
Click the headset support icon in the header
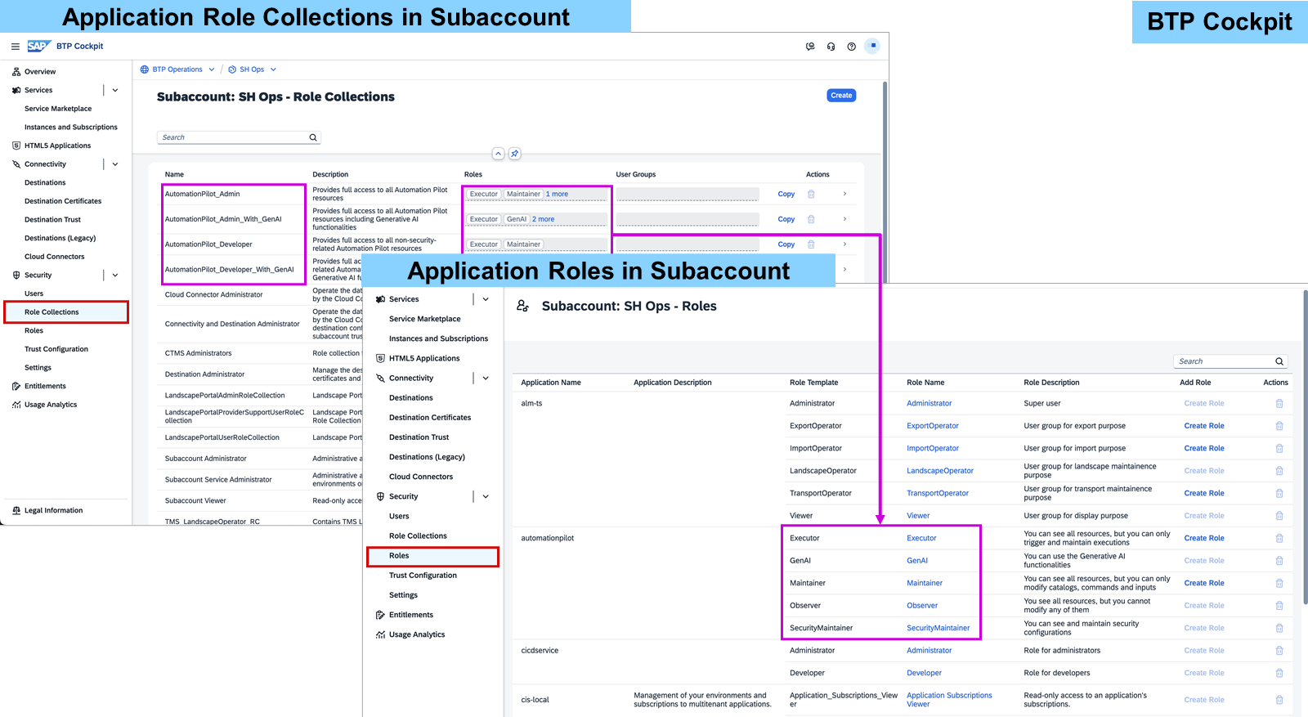[x=831, y=47]
